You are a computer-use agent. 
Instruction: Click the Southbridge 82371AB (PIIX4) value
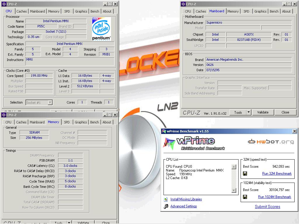(249, 40)
